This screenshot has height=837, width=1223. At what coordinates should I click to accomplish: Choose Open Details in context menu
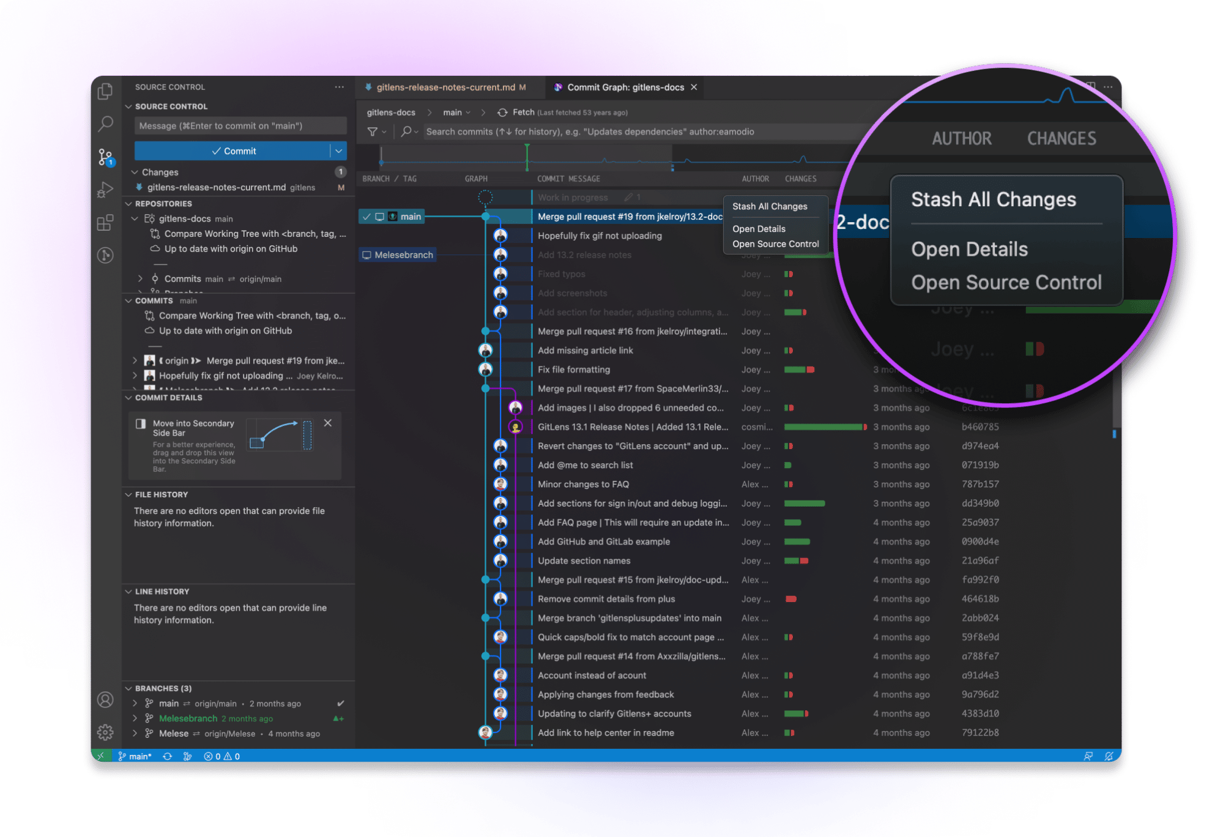tap(759, 229)
